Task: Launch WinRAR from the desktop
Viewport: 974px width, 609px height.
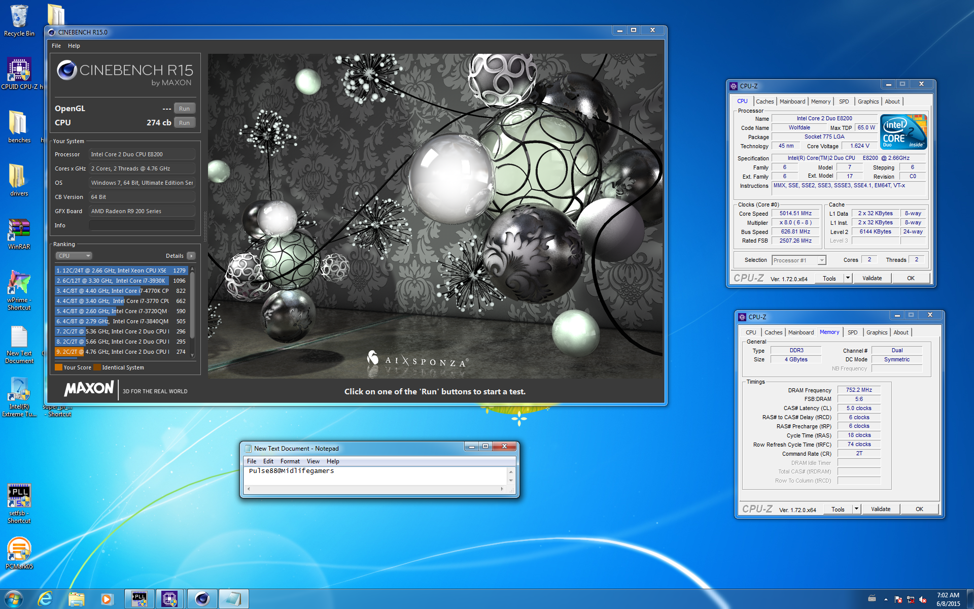Action: [19, 233]
